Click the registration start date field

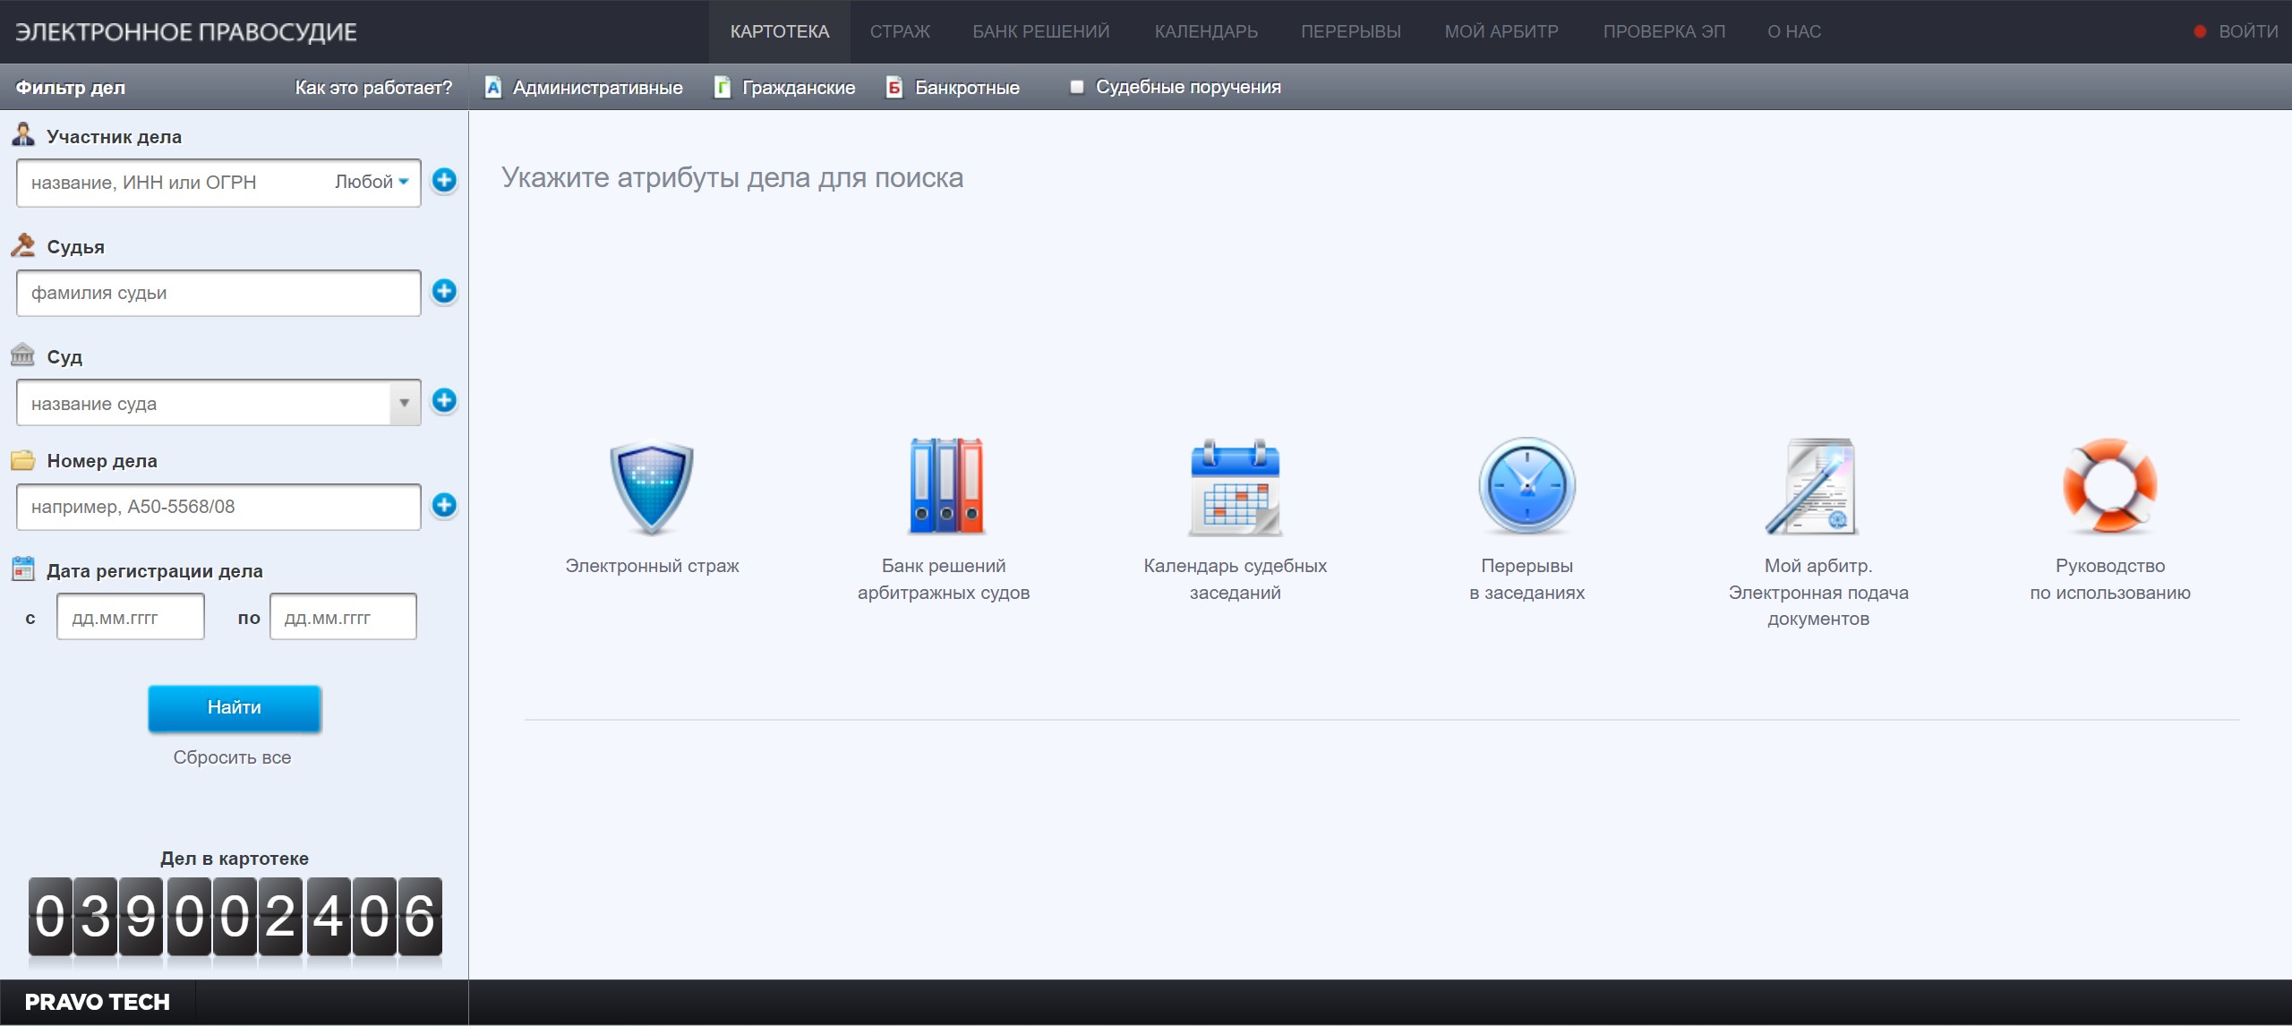pyautogui.click(x=131, y=618)
